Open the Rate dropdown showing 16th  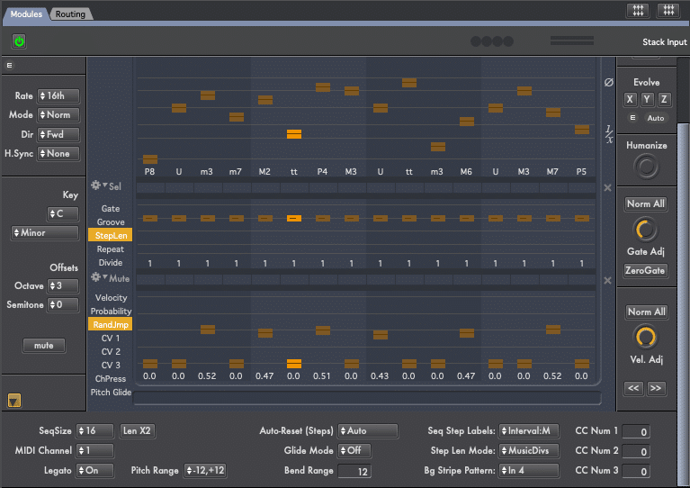click(58, 95)
